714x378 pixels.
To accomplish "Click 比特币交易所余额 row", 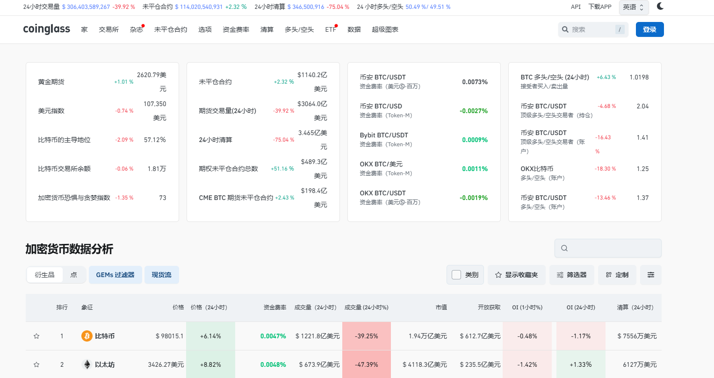I will point(102,169).
